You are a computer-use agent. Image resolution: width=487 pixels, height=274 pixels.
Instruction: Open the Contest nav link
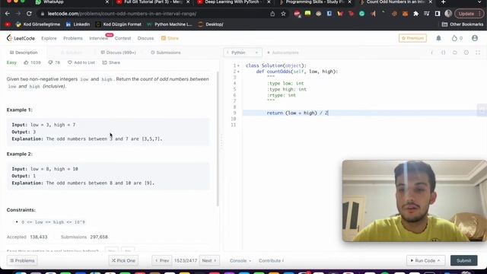(123, 38)
